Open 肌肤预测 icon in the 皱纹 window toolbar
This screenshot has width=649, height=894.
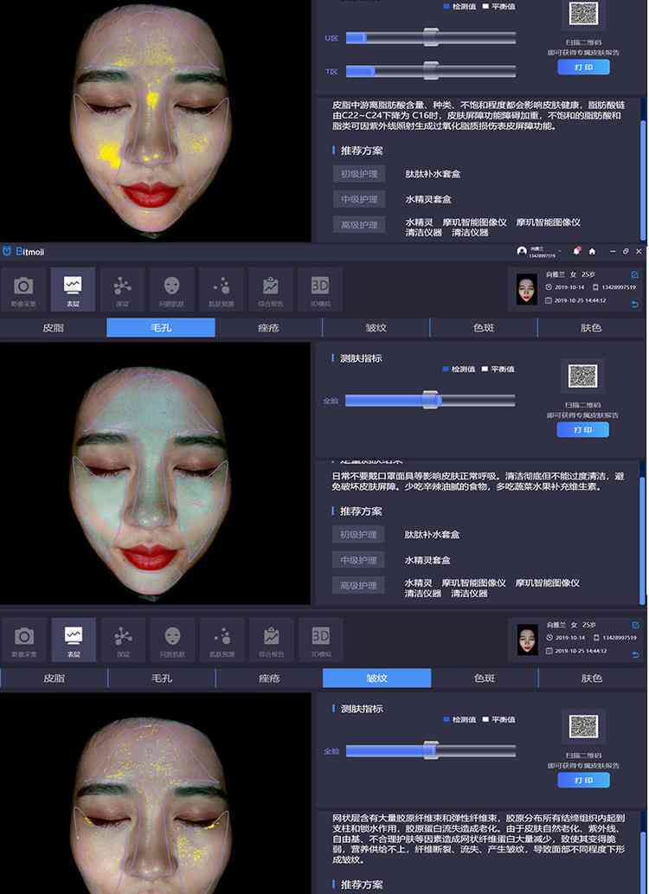pos(222,640)
